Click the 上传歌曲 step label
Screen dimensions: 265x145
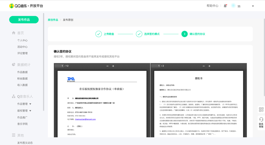pyautogui.click(x=109, y=34)
